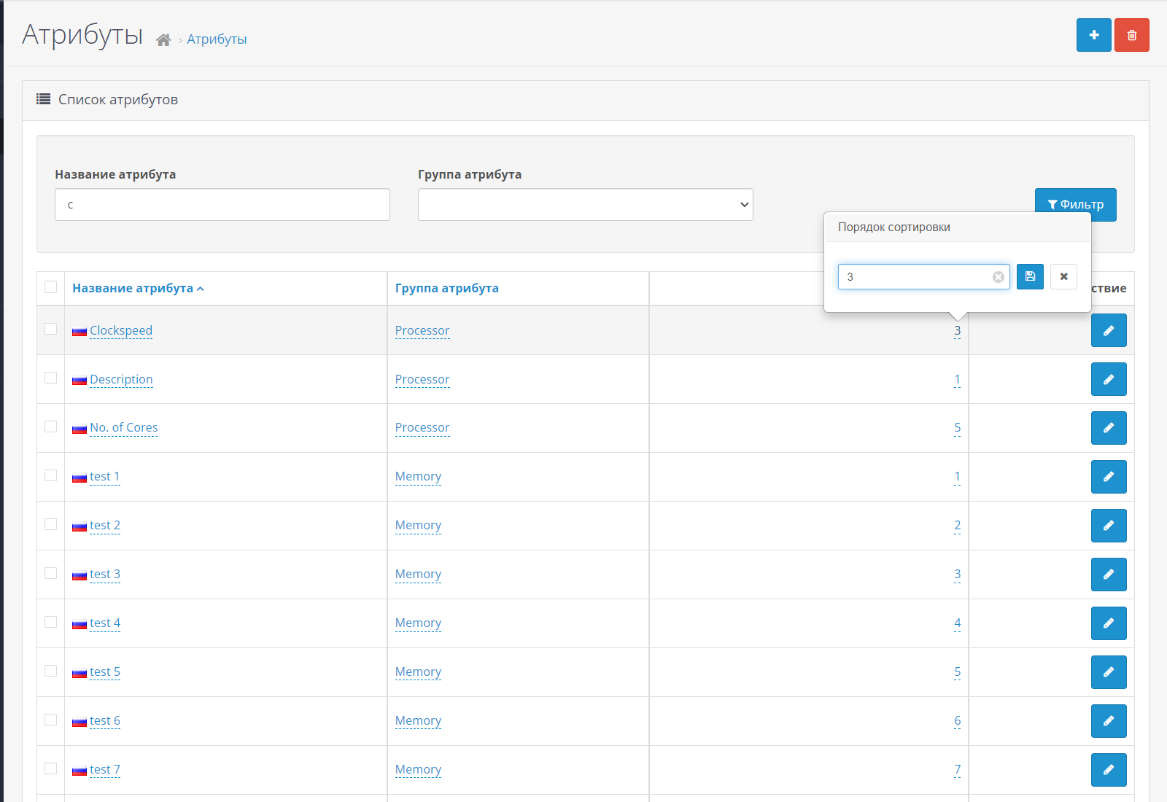Click the No. of Cores attribute name
The image size is (1167, 802).
click(x=124, y=427)
